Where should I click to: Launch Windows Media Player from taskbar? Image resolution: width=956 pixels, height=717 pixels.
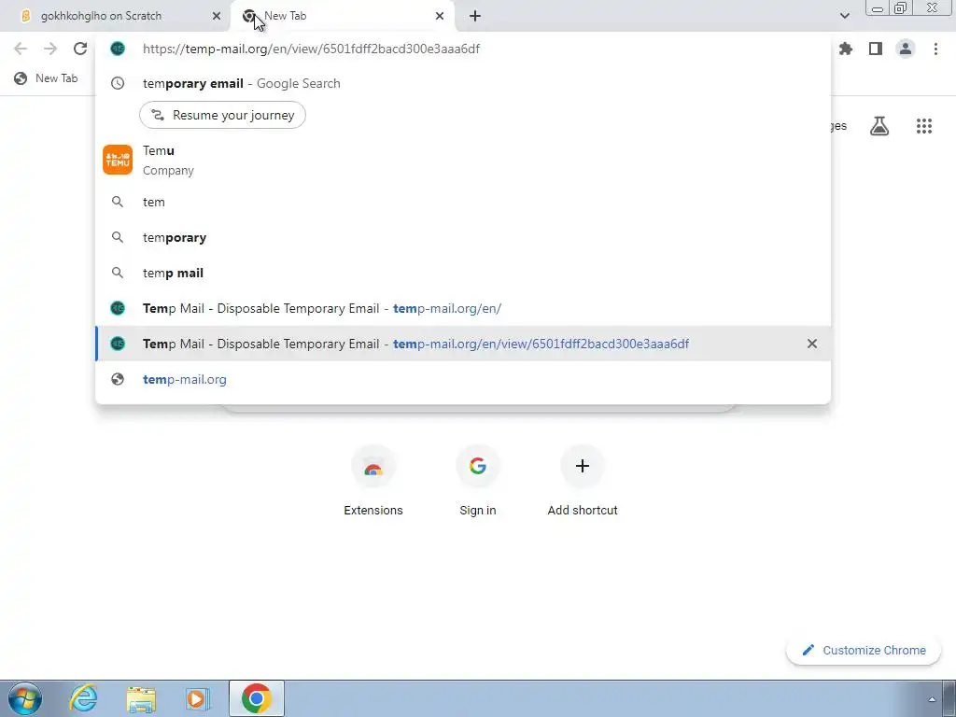198,698
